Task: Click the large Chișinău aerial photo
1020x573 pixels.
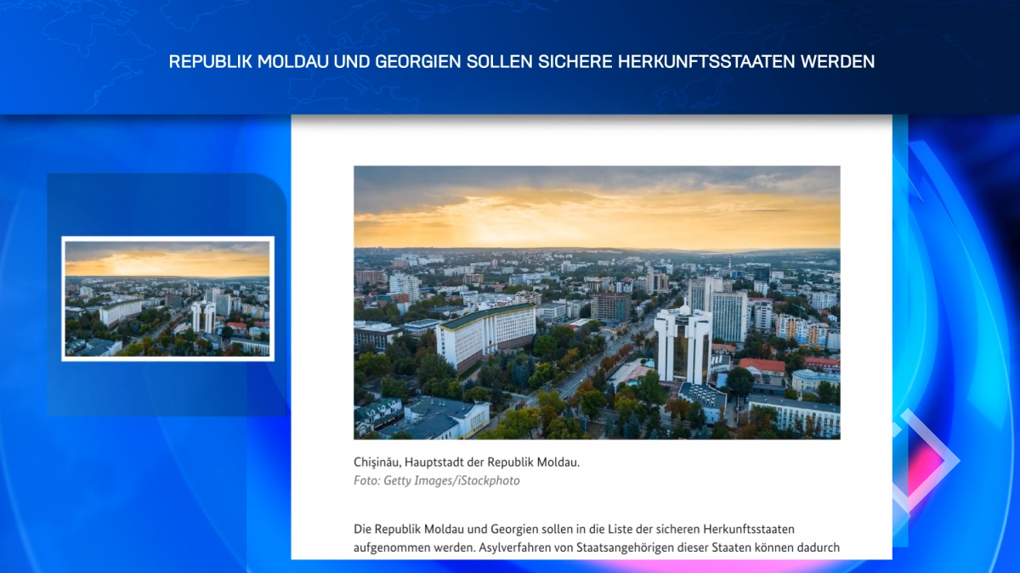Action: tap(597, 302)
